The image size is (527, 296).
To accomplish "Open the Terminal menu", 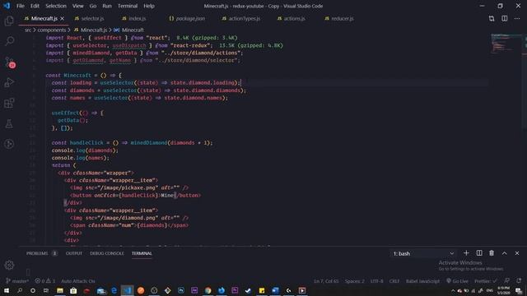I will (x=128, y=6).
